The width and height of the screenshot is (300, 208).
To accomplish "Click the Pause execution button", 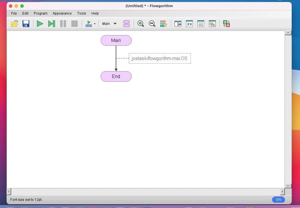I will (63, 24).
